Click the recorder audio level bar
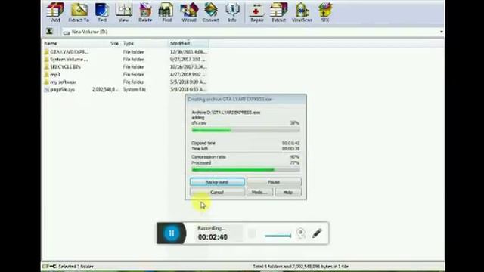Viewport: 484px width, 272px height. tap(278, 236)
